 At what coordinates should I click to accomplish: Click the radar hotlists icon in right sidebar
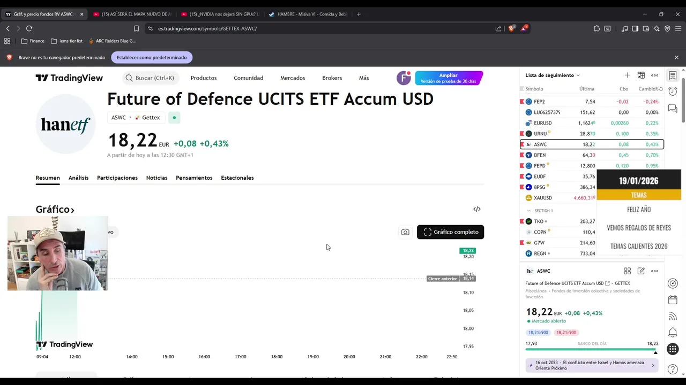point(673,283)
